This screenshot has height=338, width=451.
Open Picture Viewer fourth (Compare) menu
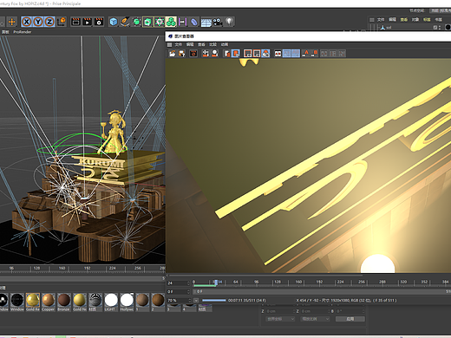pyautogui.click(x=213, y=44)
